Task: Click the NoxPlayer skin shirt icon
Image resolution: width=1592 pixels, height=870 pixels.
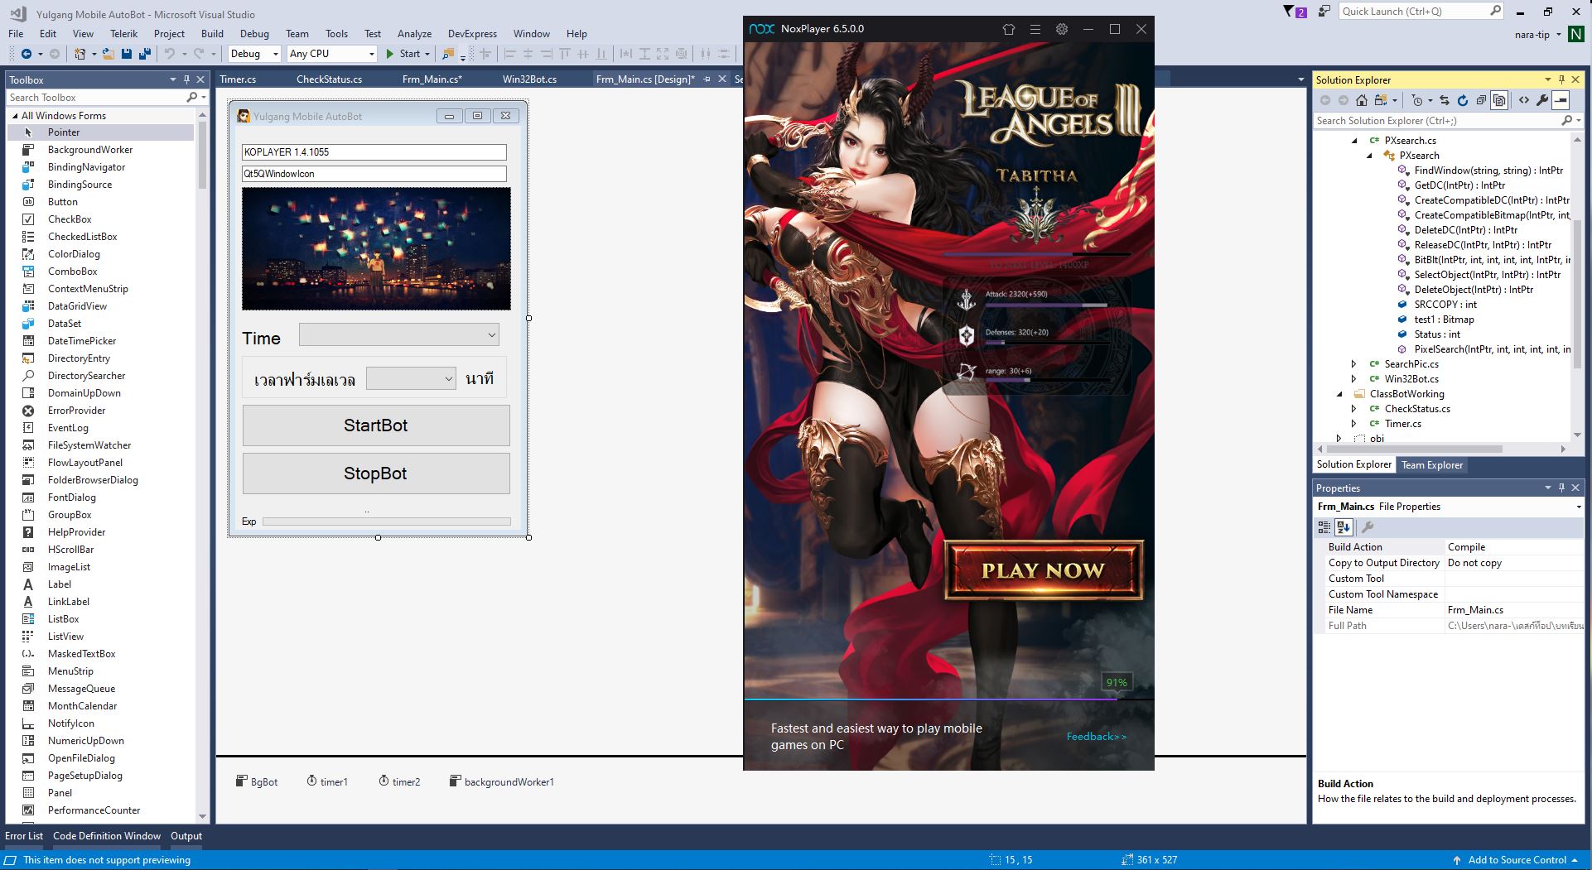Action: [x=1009, y=29]
